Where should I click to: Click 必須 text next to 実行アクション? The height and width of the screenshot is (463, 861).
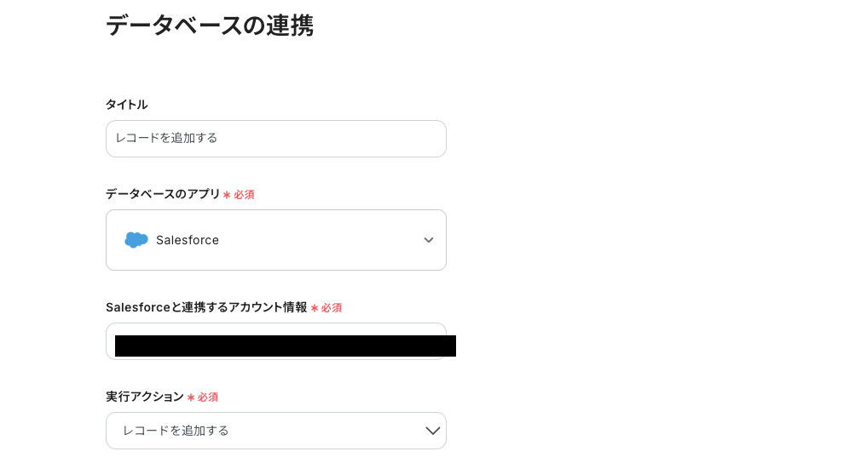tap(208, 397)
